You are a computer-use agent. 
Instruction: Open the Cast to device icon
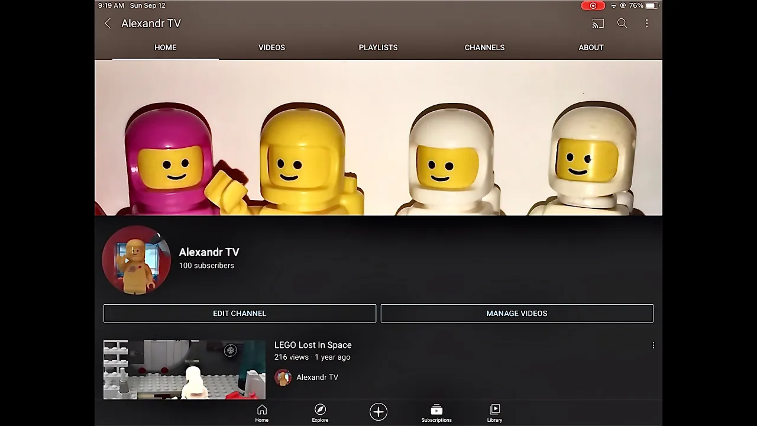[598, 24]
